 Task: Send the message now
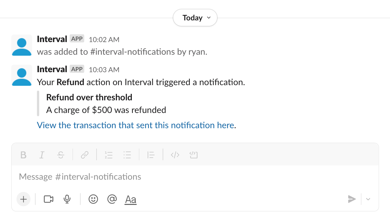tap(352, 199)
